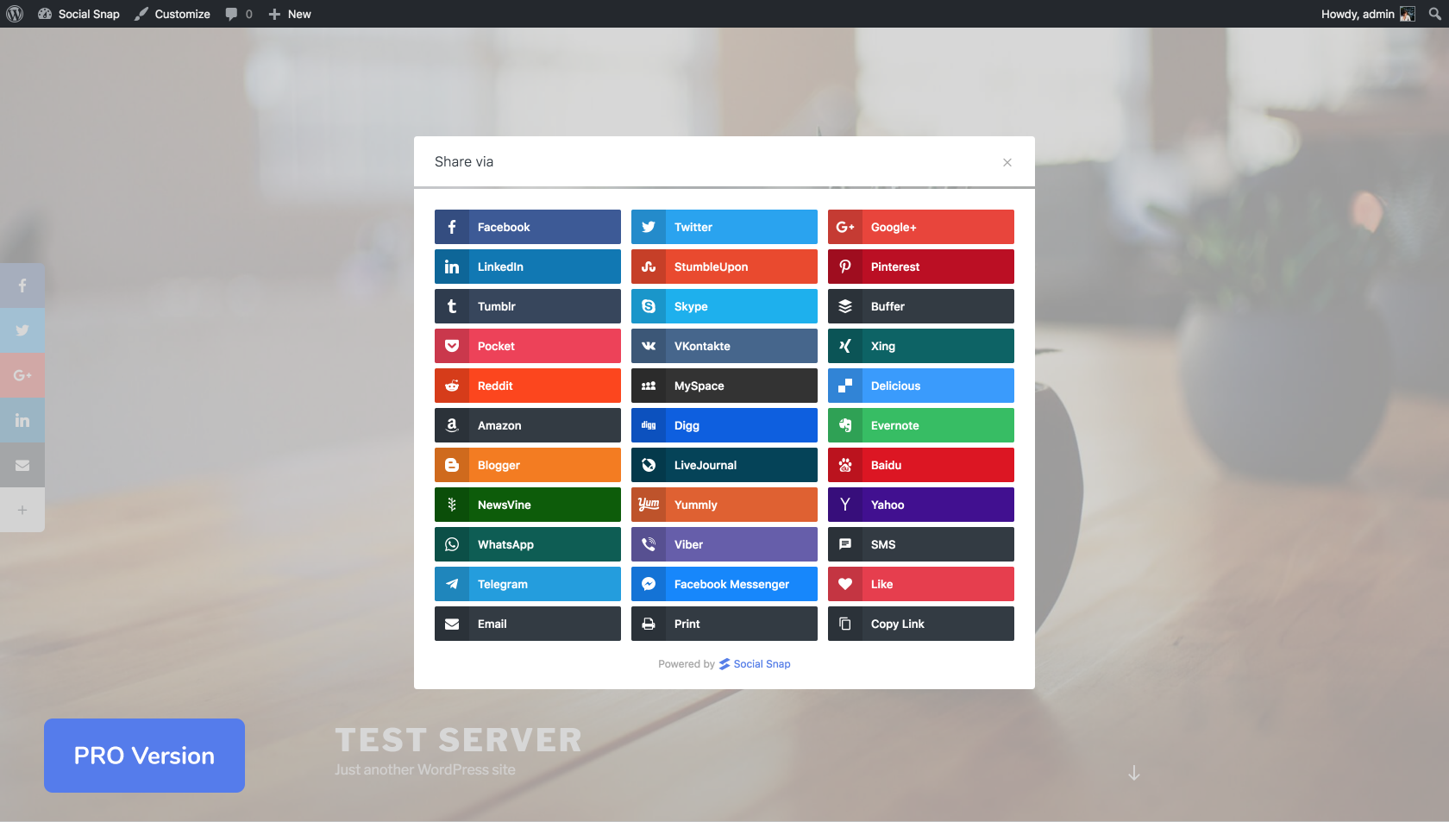Click the NewsVine icon
1449x822 pixels.
click(452, 505)
